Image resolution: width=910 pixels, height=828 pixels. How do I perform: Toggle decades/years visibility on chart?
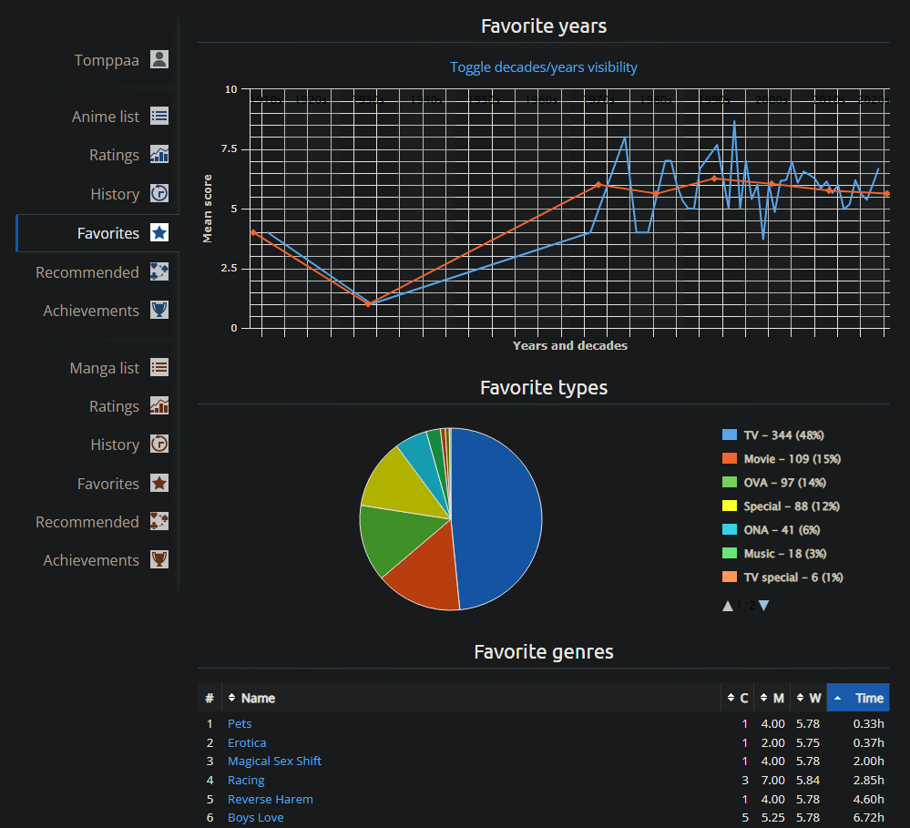[x=543, y=67]
